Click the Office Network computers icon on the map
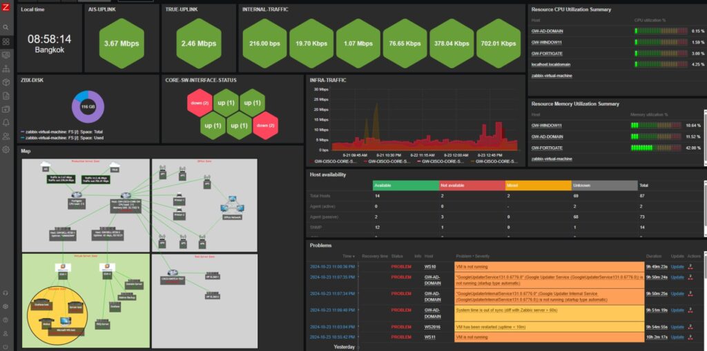 [x=232, y=206]
